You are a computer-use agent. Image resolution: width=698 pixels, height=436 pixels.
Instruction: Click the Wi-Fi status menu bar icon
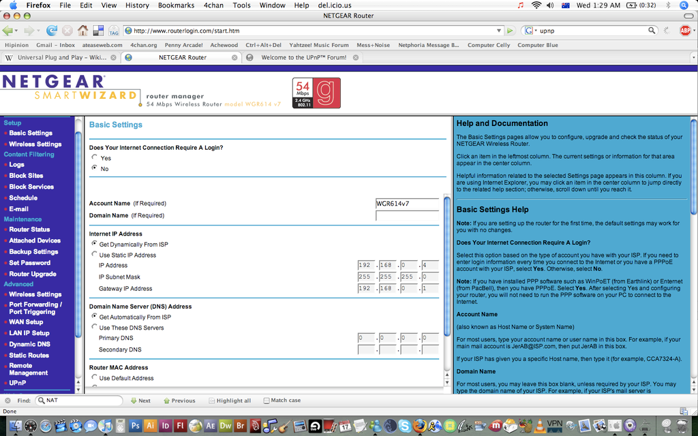(x=536, y=5)
